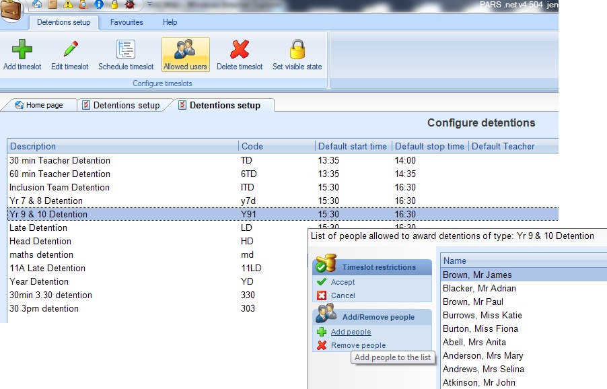Click the yellow warning triangle icon
This screenshot has height=389, width=607.
68,5
